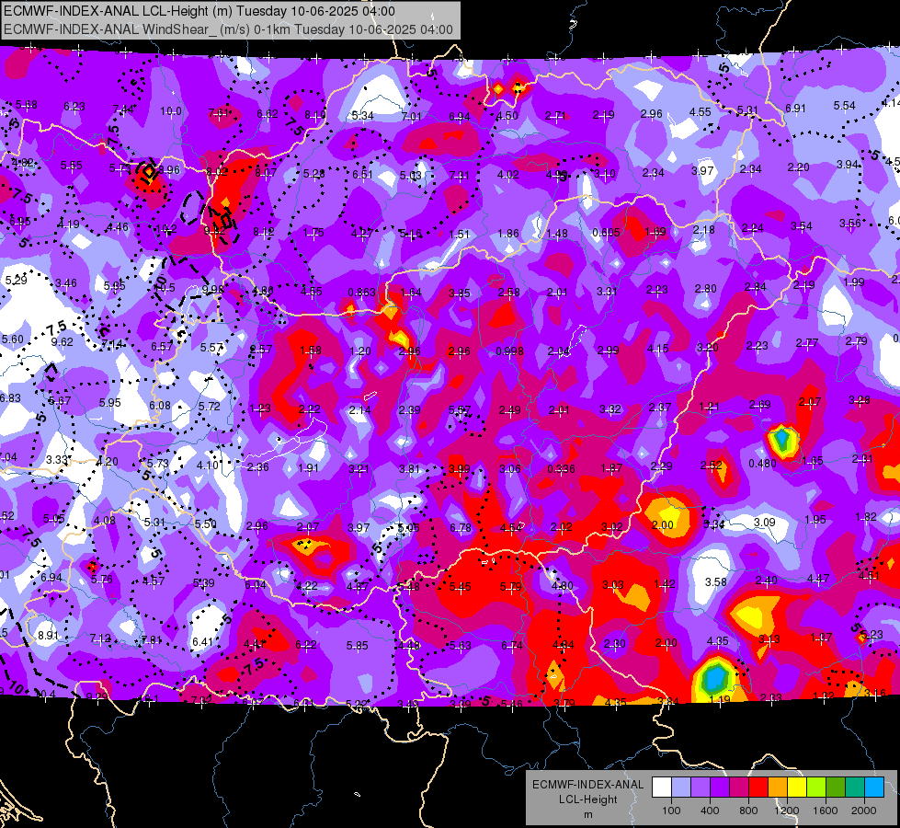
Task: Click the wind shear value 2.69
Action: [759, 405]
